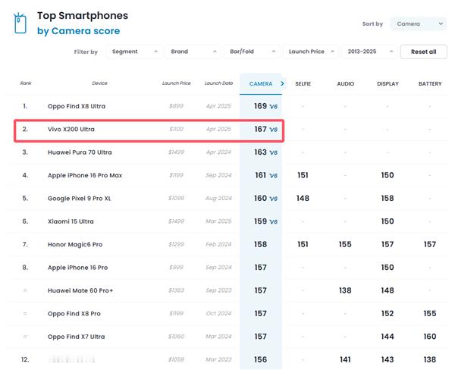The width and height of the screenshot is (455, 370).
Task: Click audio score 155 for Honor Magic6 Pro
Action: coord(345,244)
